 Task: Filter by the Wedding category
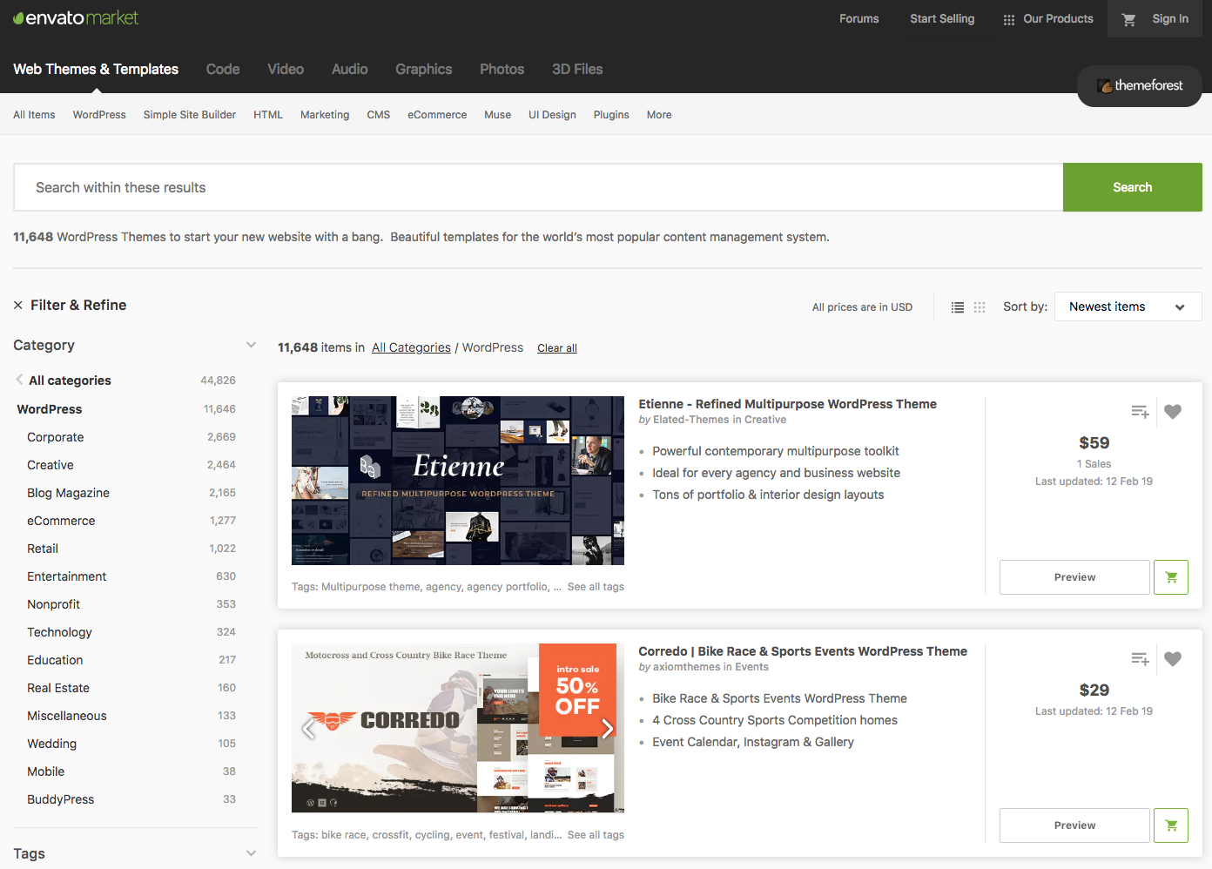51,744
